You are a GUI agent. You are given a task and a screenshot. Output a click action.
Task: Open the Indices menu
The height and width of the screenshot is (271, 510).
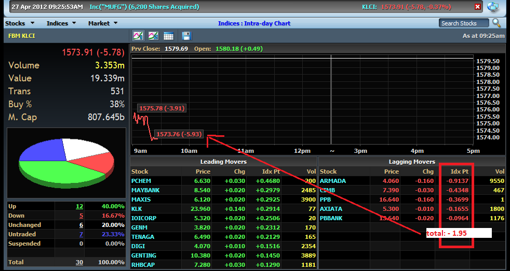click(x=57, y=23)
